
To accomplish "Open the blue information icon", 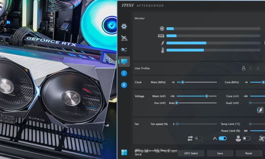I will (x=124, y=73).
